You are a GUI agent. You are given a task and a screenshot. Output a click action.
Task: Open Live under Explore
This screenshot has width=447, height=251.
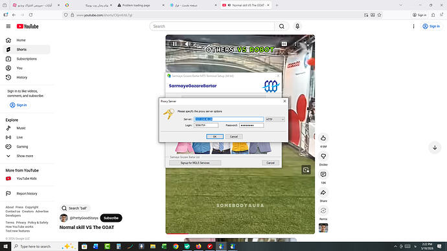click(x=27, y=137)
